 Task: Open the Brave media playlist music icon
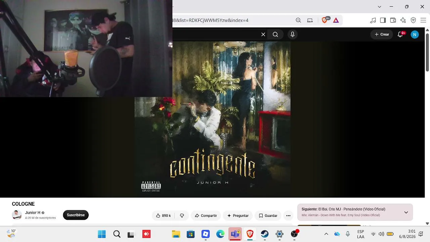[373, 20]
